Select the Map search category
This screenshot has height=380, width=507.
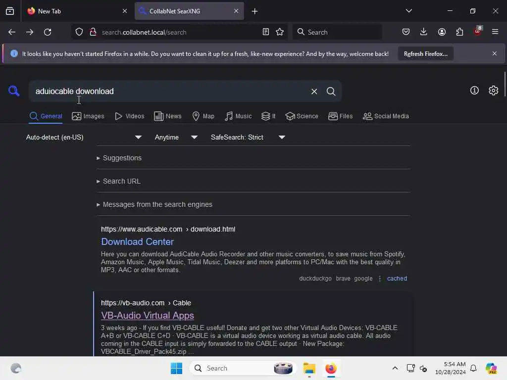tap(203, 116)
